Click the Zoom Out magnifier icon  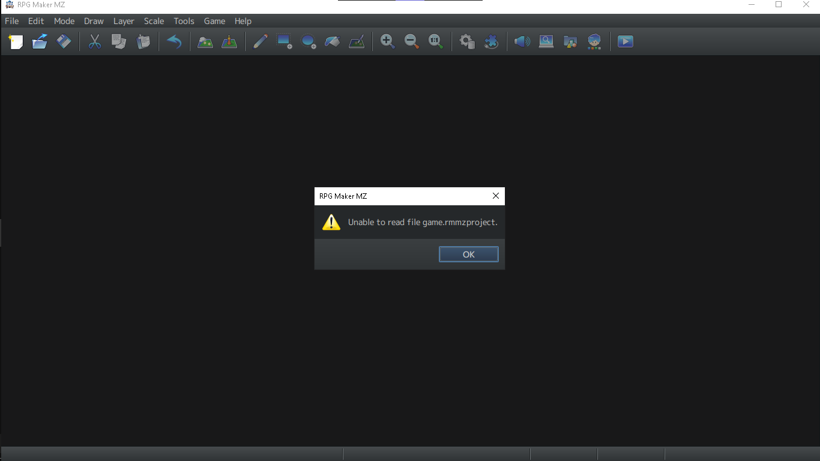click(x=412, y=41)
